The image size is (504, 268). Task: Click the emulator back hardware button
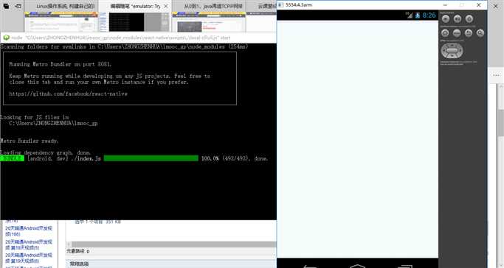pyautogui.click(x=469, y=33)
